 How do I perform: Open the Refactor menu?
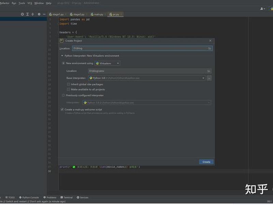click(x=5, y=3)
